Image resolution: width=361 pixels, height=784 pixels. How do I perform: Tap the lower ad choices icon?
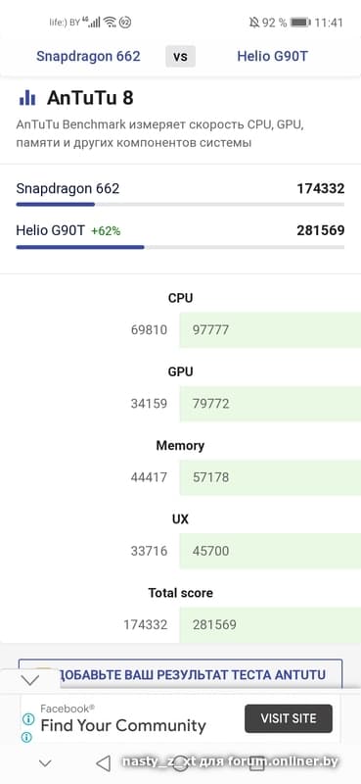pos(27,738)
